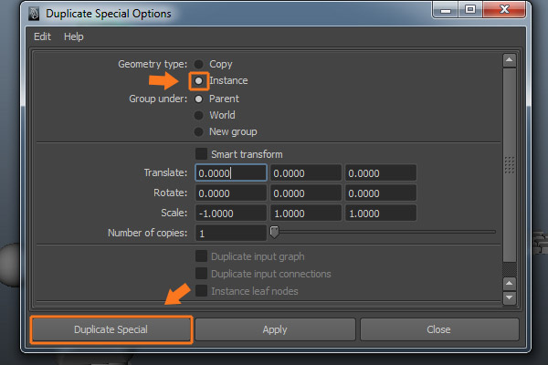
Task: Click the Number of copies slider handle
Action: [x=273, y=232]
